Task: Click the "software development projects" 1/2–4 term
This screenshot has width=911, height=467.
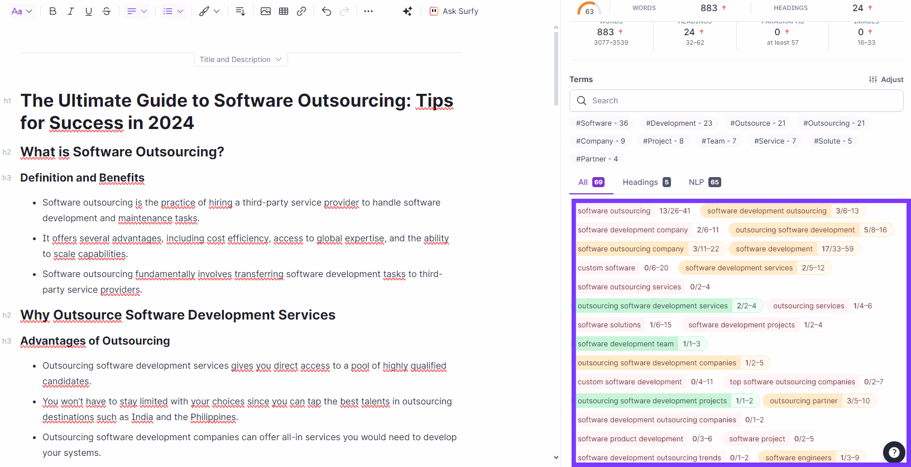Action: point(755,325)
